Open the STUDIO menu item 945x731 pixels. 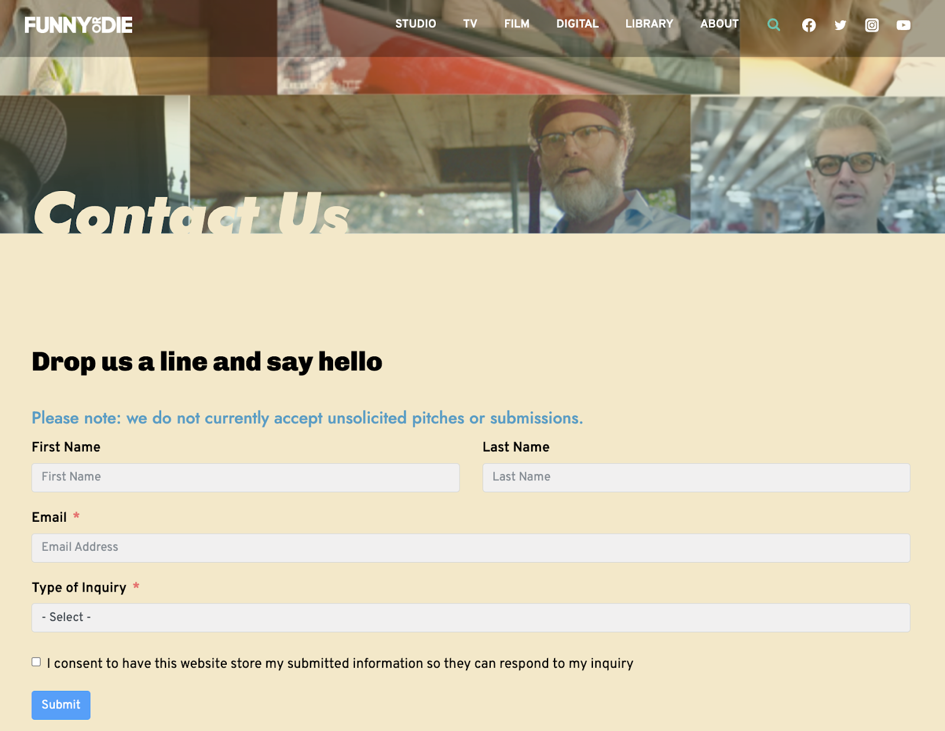tap(416, 24)
